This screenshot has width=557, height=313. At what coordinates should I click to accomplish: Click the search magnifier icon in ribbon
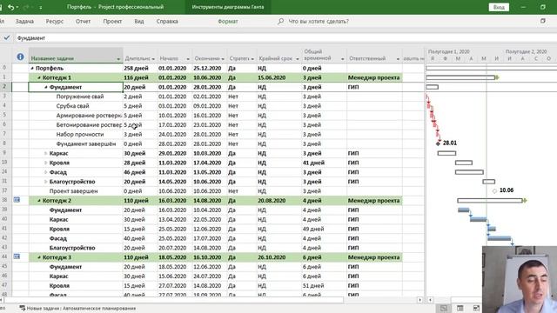coord(280,21)
